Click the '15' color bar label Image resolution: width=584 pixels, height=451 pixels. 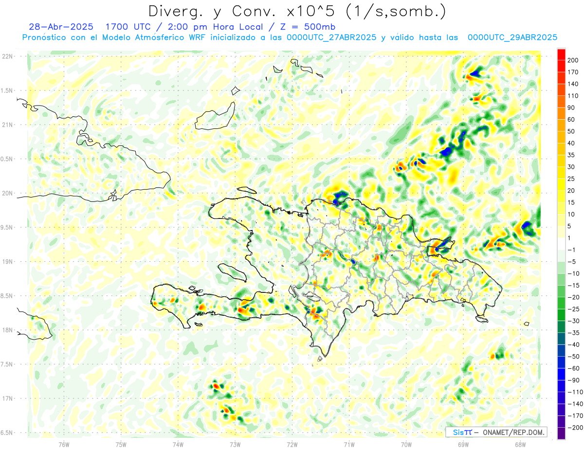[571, 202]
